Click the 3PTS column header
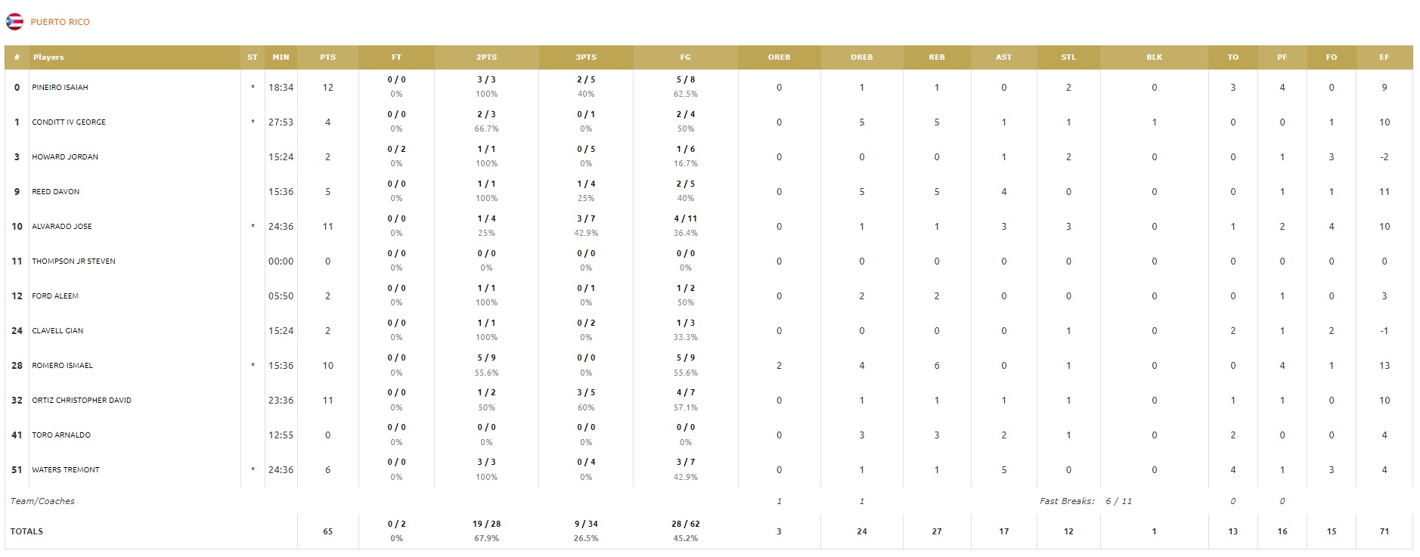This screenshot has width=1420, height=557. tap(586, 57)
